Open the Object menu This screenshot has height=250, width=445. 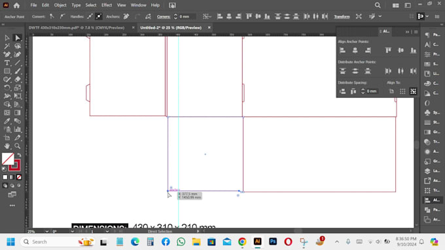click(x=60, y=5)
